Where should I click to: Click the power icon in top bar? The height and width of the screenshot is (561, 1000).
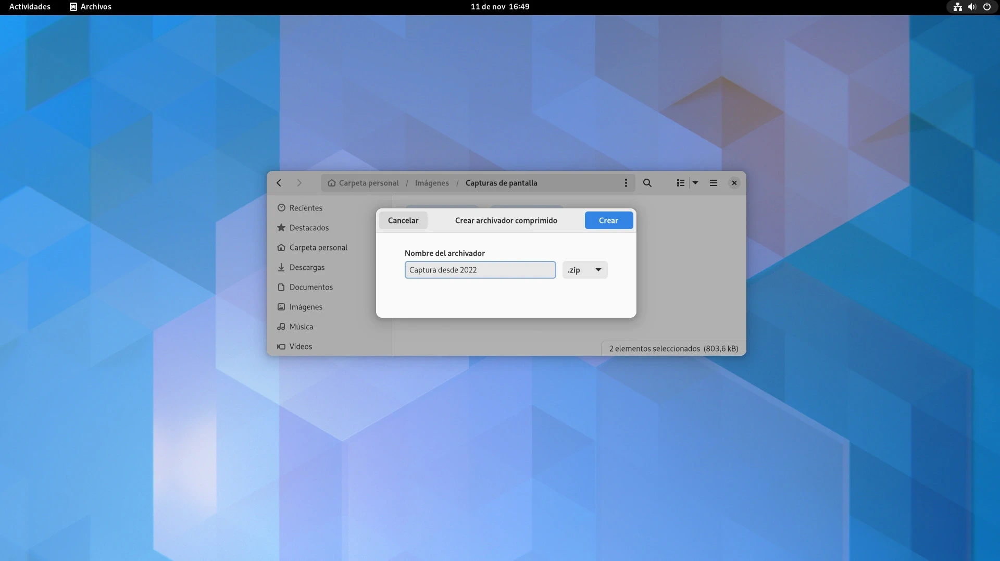tap(986, 7)
